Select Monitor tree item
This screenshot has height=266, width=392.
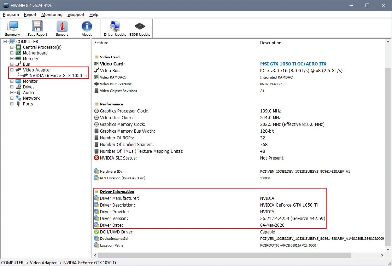(30, 81)
